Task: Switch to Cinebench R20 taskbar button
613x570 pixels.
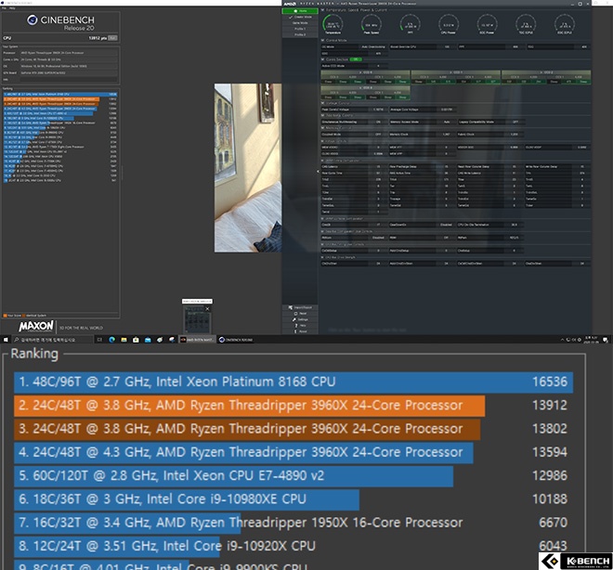Action: click(236, 340)
